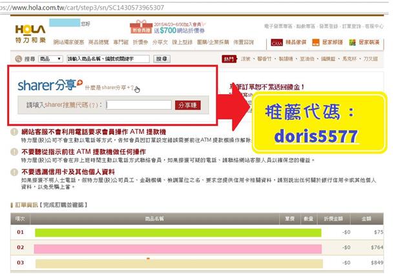Image resolution: width=394 pixels, height=276 pixels.
Task: Click the 商品名稱 column header
Action: [x=154, y=219]
